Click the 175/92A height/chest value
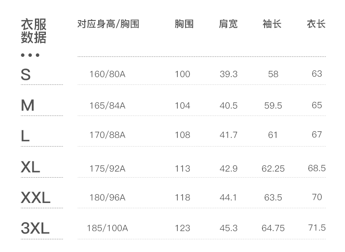345x252 pixels. coord(107,168)
